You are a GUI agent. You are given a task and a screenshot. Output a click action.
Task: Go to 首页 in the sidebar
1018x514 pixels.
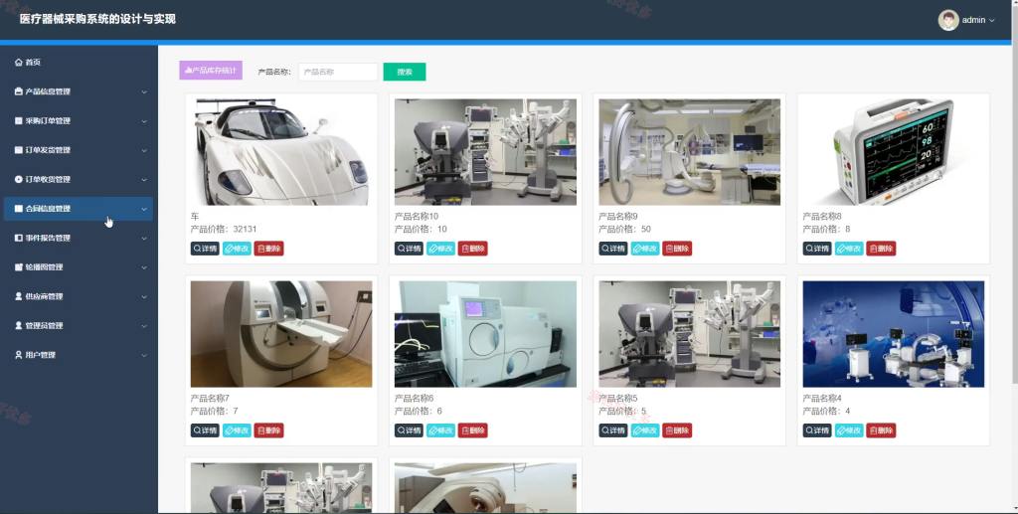[33, 63]
